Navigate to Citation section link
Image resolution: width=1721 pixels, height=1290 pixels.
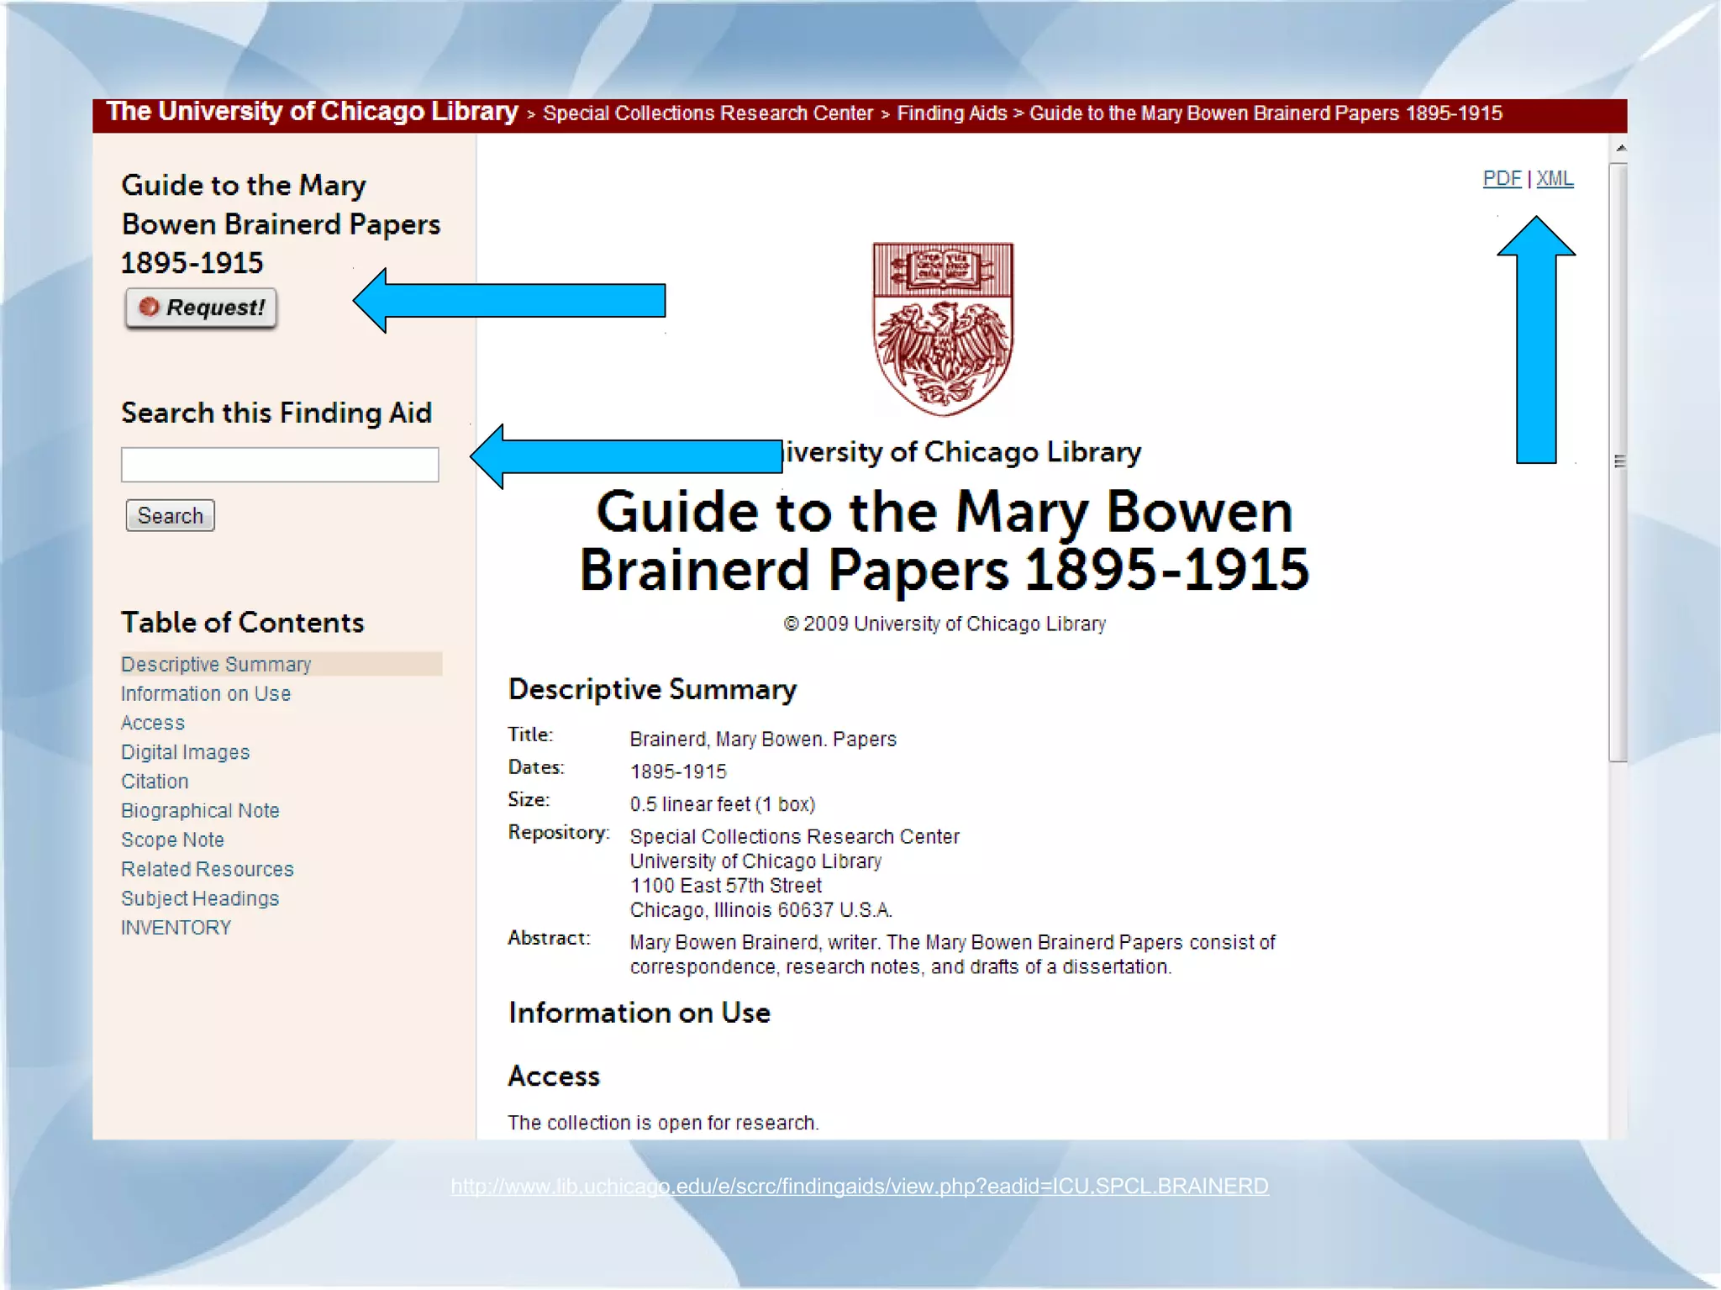point(155,782)
